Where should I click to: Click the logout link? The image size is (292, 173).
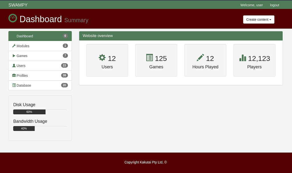[x=274, y=5]
